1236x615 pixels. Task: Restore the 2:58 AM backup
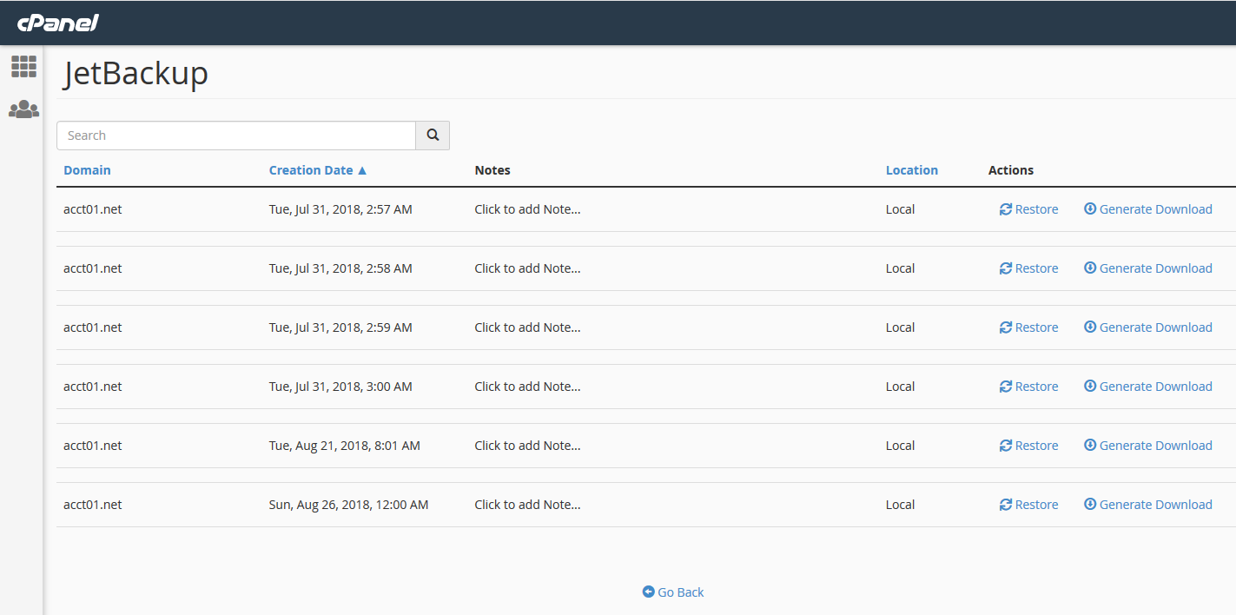coord(1028,268)
